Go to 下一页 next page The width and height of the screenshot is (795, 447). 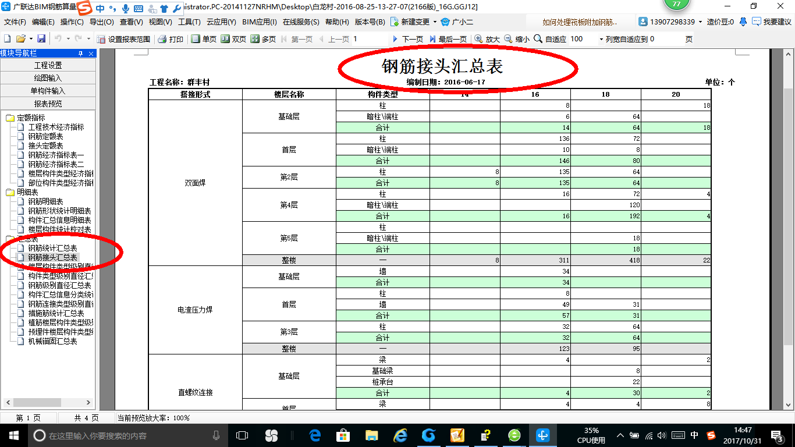[407, 39]
